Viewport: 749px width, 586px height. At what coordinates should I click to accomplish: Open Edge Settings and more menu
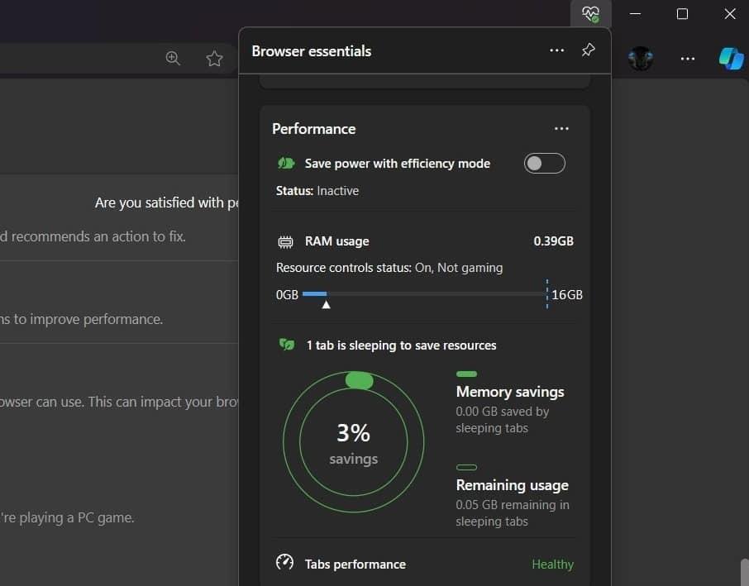point(687,59)
